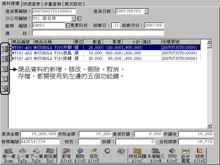Click the 商品編號 column header
The image size is (220, 165).
(x=23, y=42)
